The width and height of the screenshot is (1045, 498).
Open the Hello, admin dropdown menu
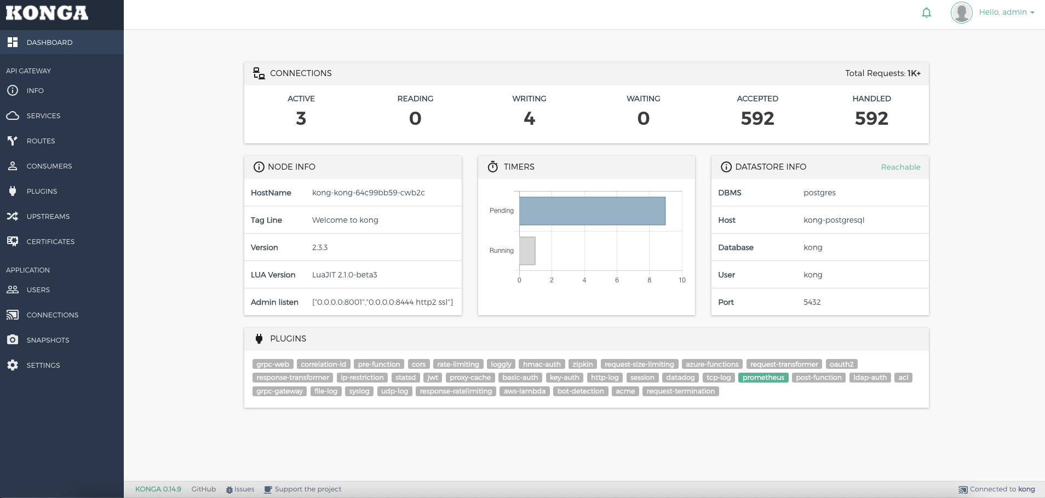(x=1007, y=12)
